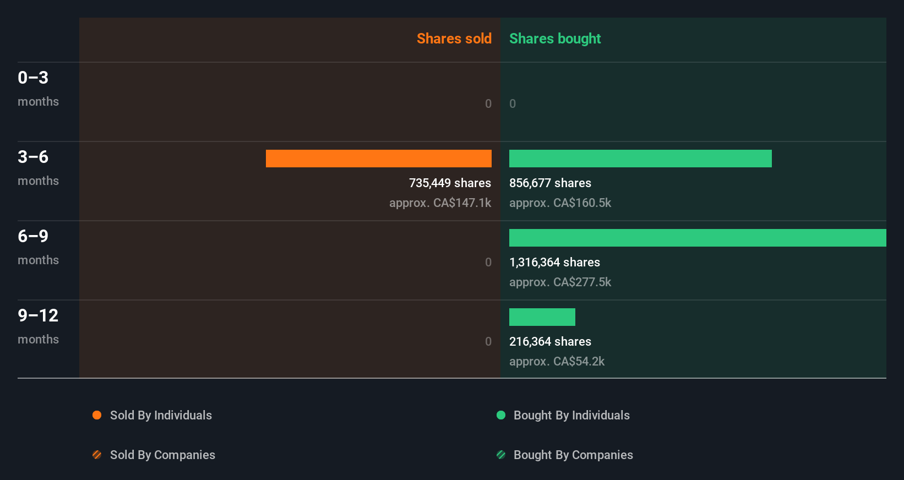
Task: Click the 216,364 shares value
Action: [x=550, y=341]
